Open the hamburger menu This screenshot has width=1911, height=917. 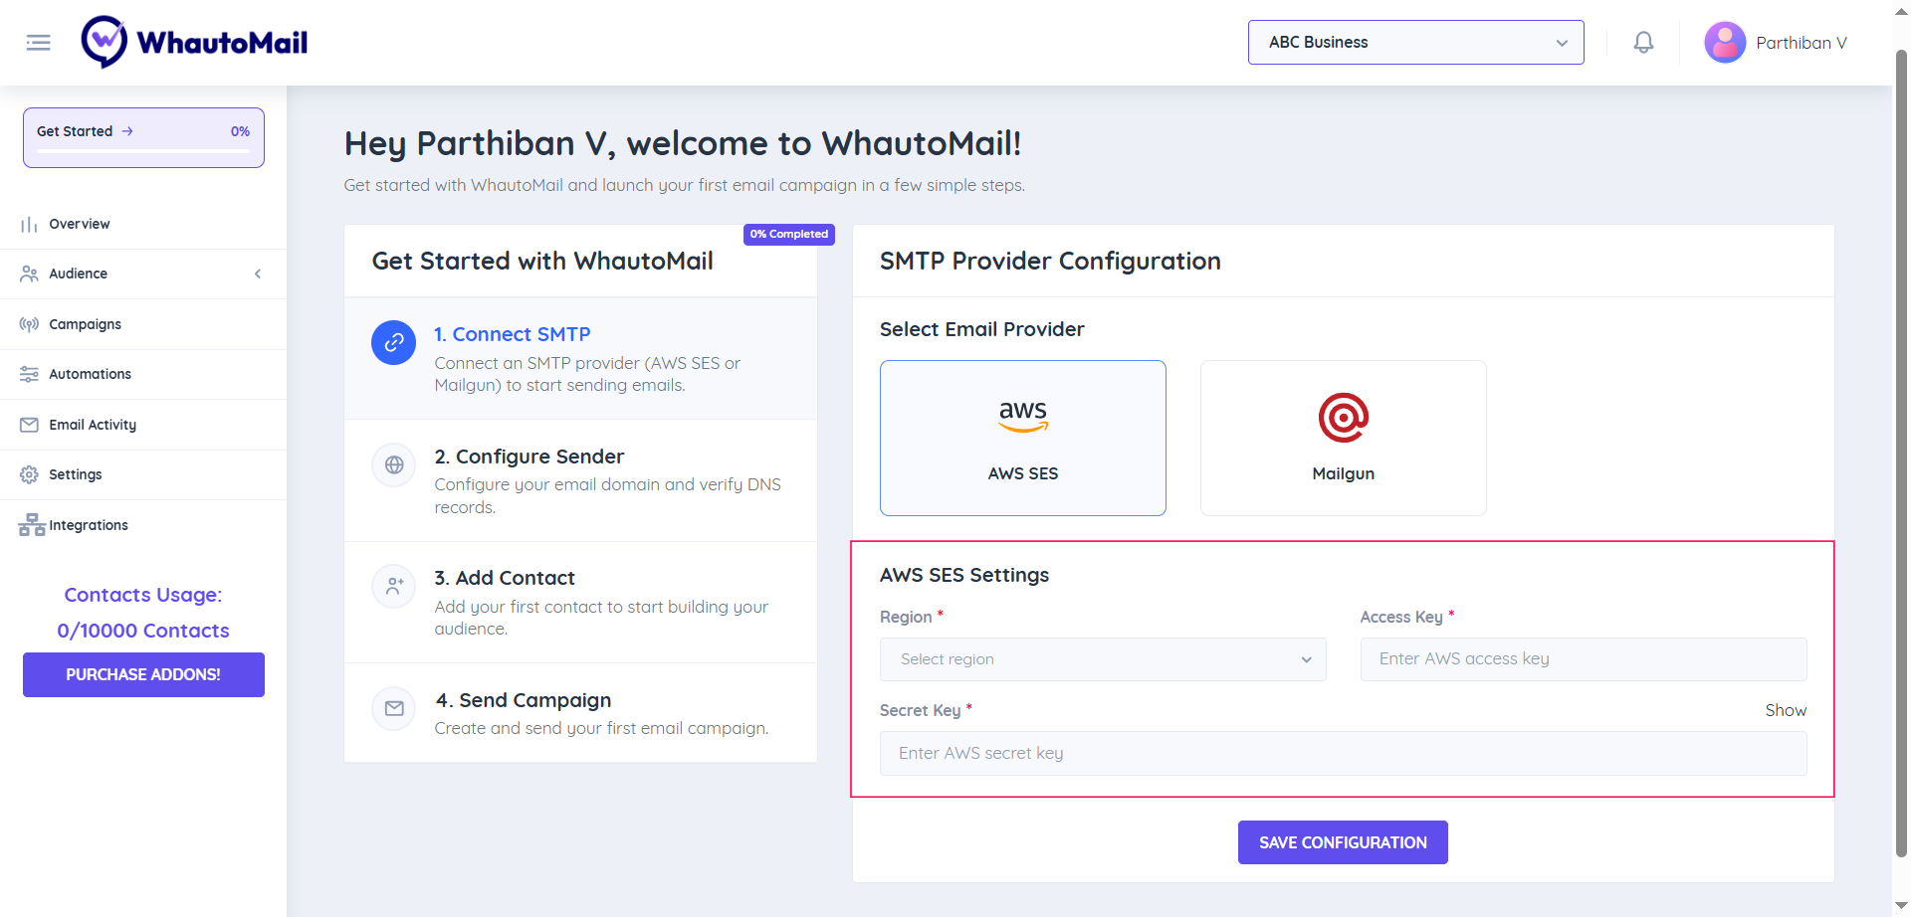click(38, 42)
